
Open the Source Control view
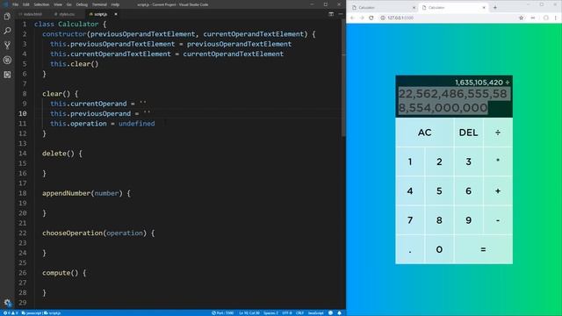pos(7,45)
